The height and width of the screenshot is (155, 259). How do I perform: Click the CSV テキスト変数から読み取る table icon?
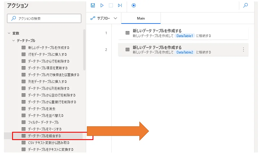[x=24, y=143]
